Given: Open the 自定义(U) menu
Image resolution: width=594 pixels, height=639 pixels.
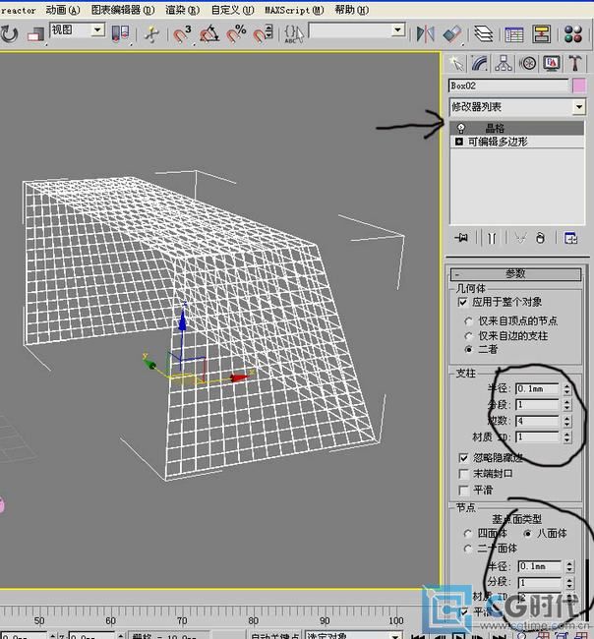Looking at the screenshot, I should (232, 10).
